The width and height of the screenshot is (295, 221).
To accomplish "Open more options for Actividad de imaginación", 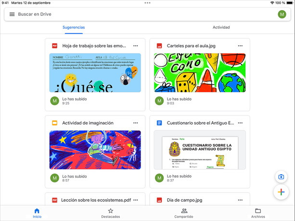I will point(136,123).
